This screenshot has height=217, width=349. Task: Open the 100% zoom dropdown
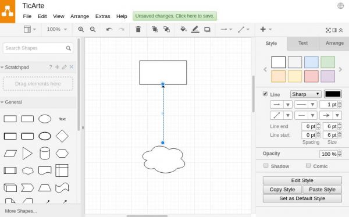click(57, 29)
